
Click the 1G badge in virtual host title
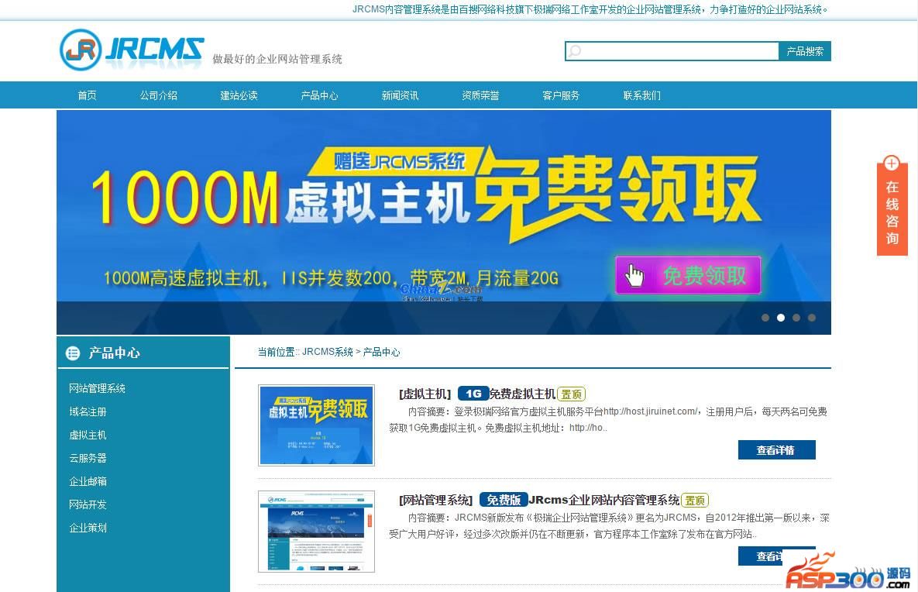point(473,394)
